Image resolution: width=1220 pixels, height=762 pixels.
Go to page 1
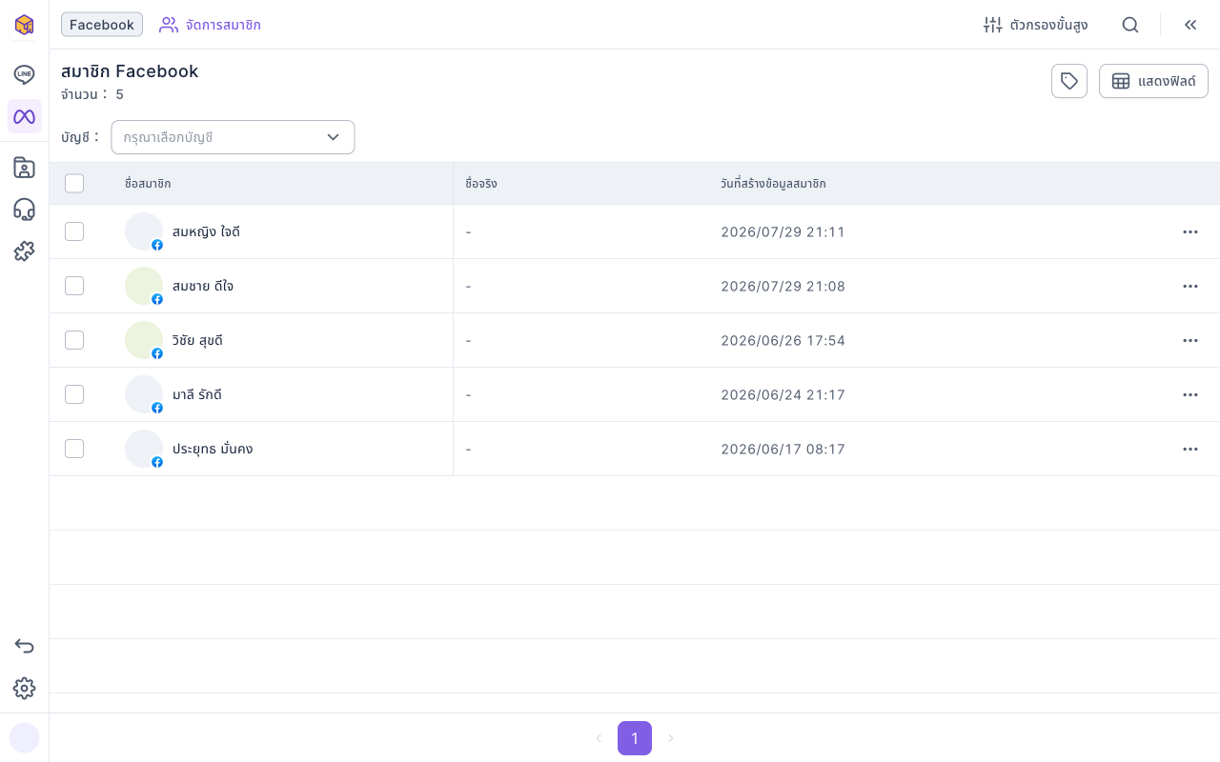(x=635, y=738)
